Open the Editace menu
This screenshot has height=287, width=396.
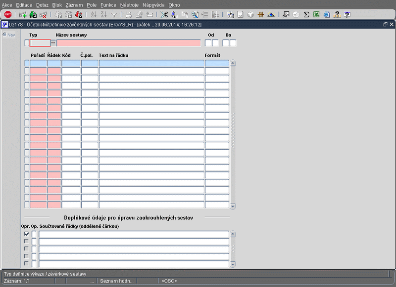point(24,5)
